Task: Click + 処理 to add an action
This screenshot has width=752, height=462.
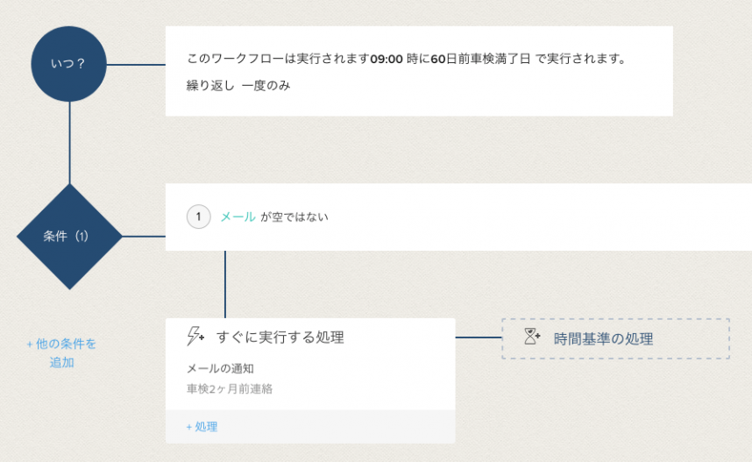Action: [202, 427]
